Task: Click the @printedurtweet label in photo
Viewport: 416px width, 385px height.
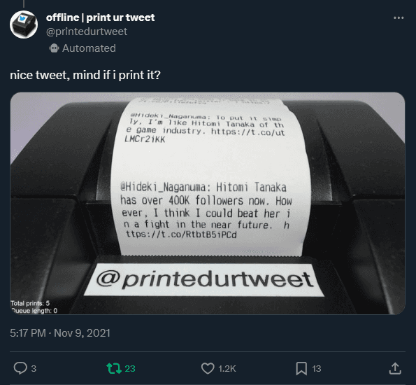Action: click(204, 280)
